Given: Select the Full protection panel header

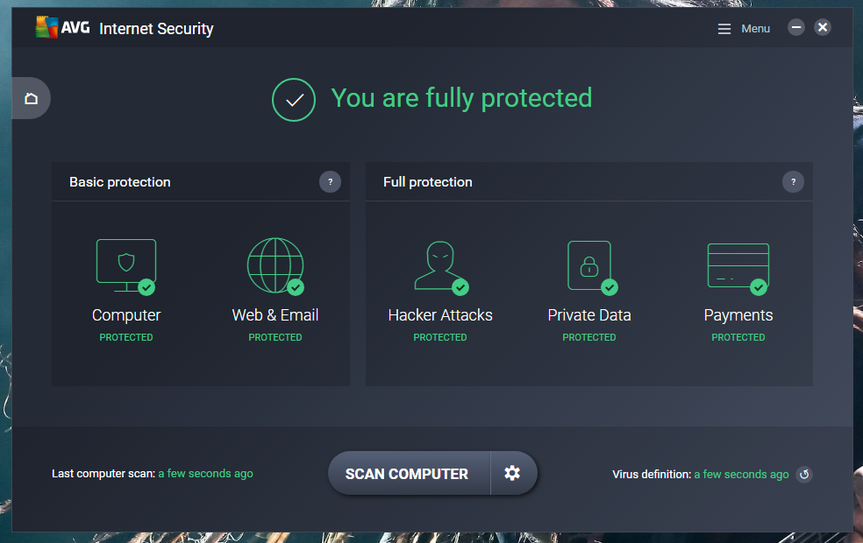Looking at the screenshot, I should pos(427,182).
